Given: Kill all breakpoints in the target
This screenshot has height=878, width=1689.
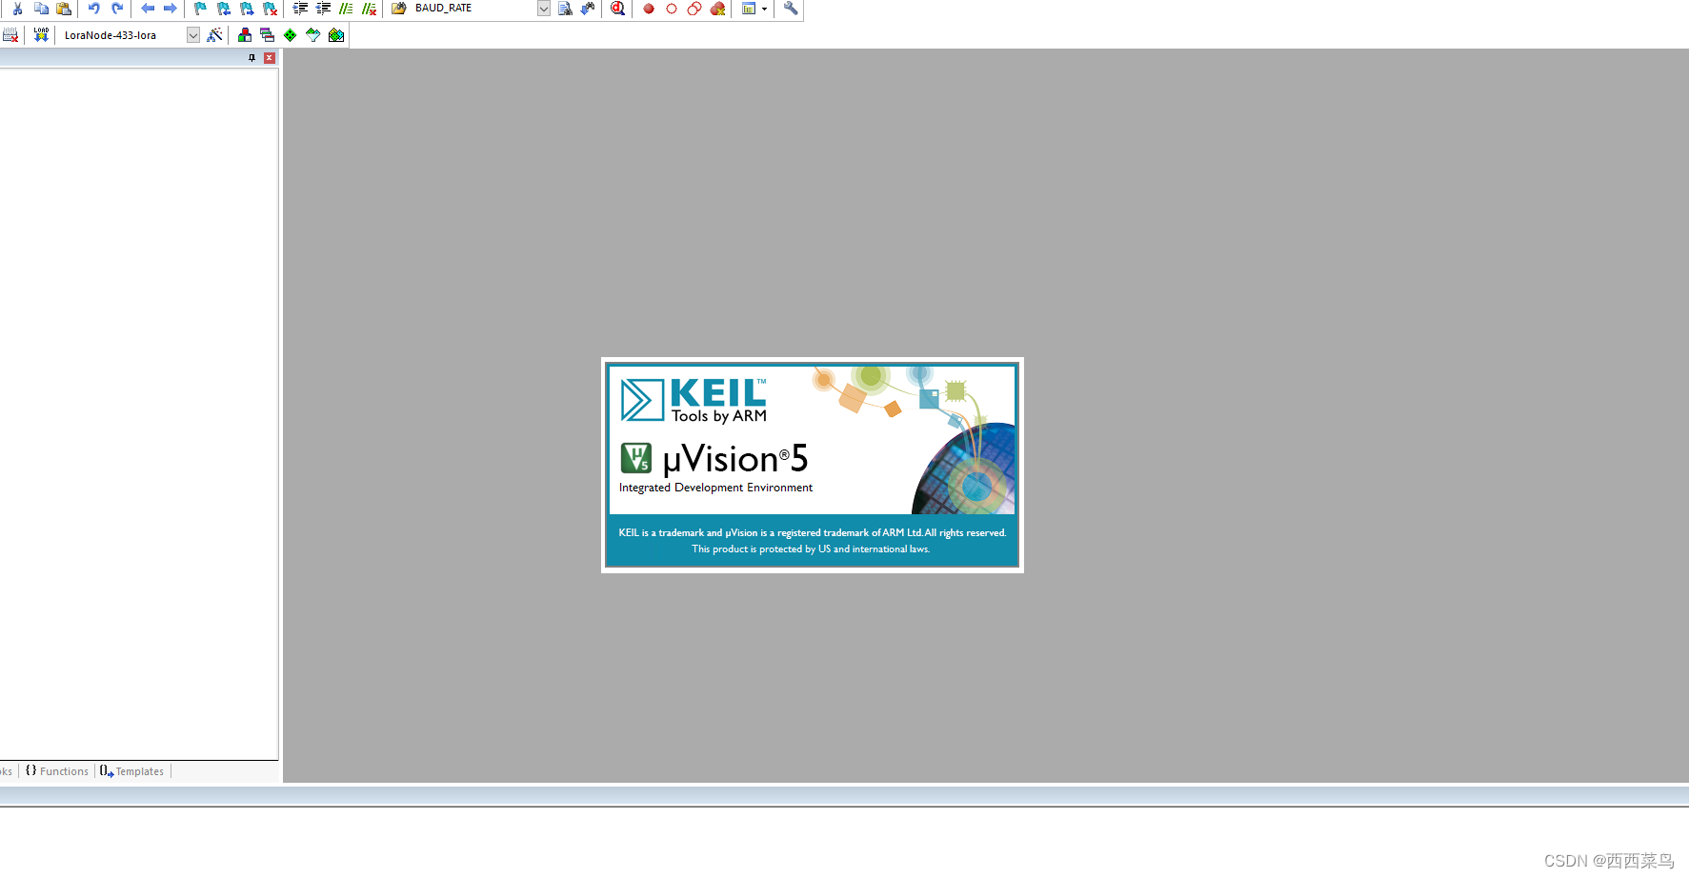Looking at the screenshot, I should coord(718,9).
